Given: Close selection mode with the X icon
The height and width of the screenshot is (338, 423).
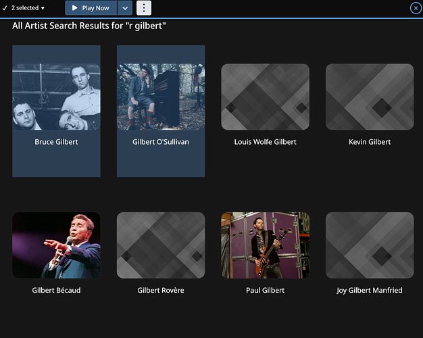Looking at the screenshot, I should pos(416,8).
